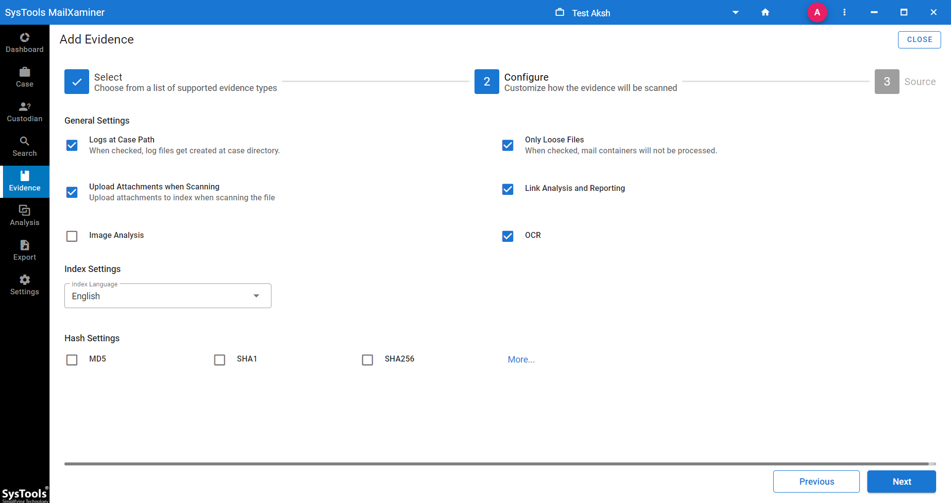Disable Upload Attachments when Scanning
The height and width of the screenshot is (503, 951).
(72, 192)
